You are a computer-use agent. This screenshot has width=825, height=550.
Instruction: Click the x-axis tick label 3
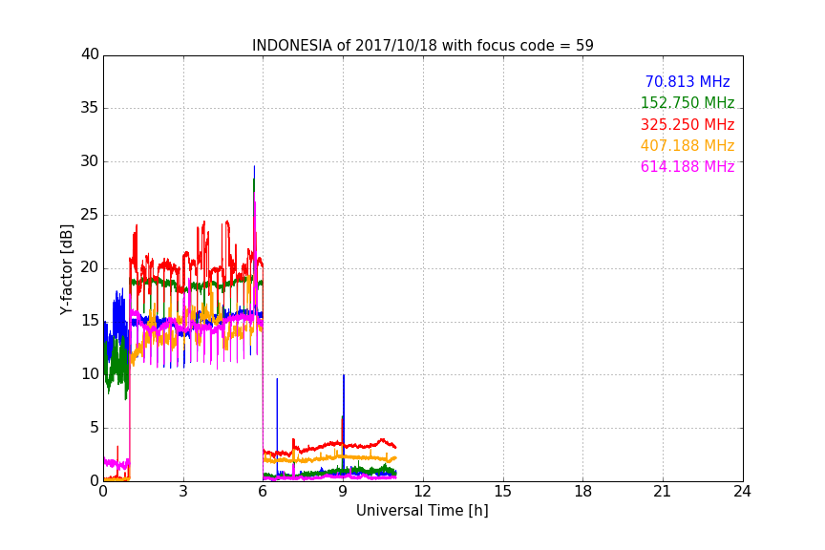point(183,492)
